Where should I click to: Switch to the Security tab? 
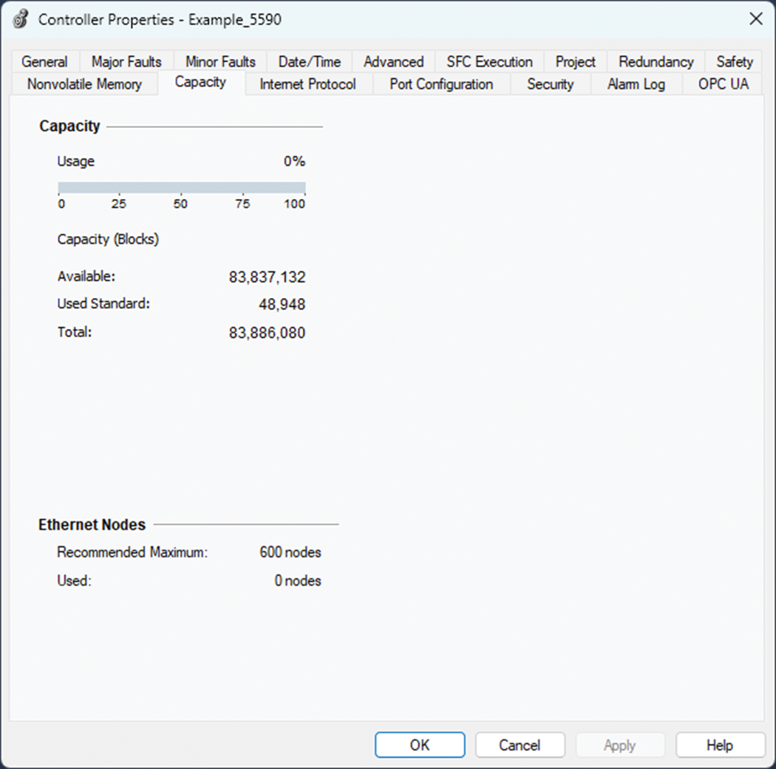pos(550,84)
